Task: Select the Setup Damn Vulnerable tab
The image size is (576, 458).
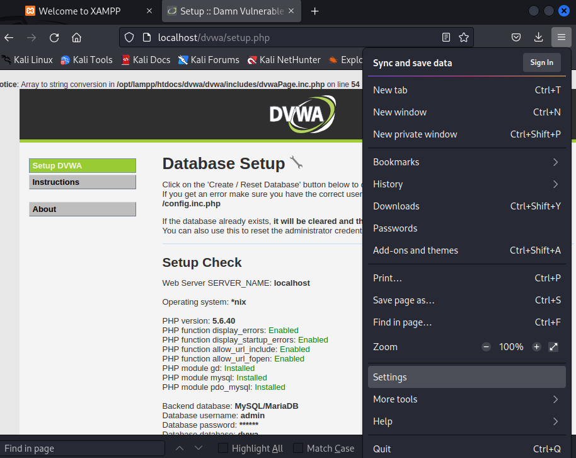Action: (231, 11)
